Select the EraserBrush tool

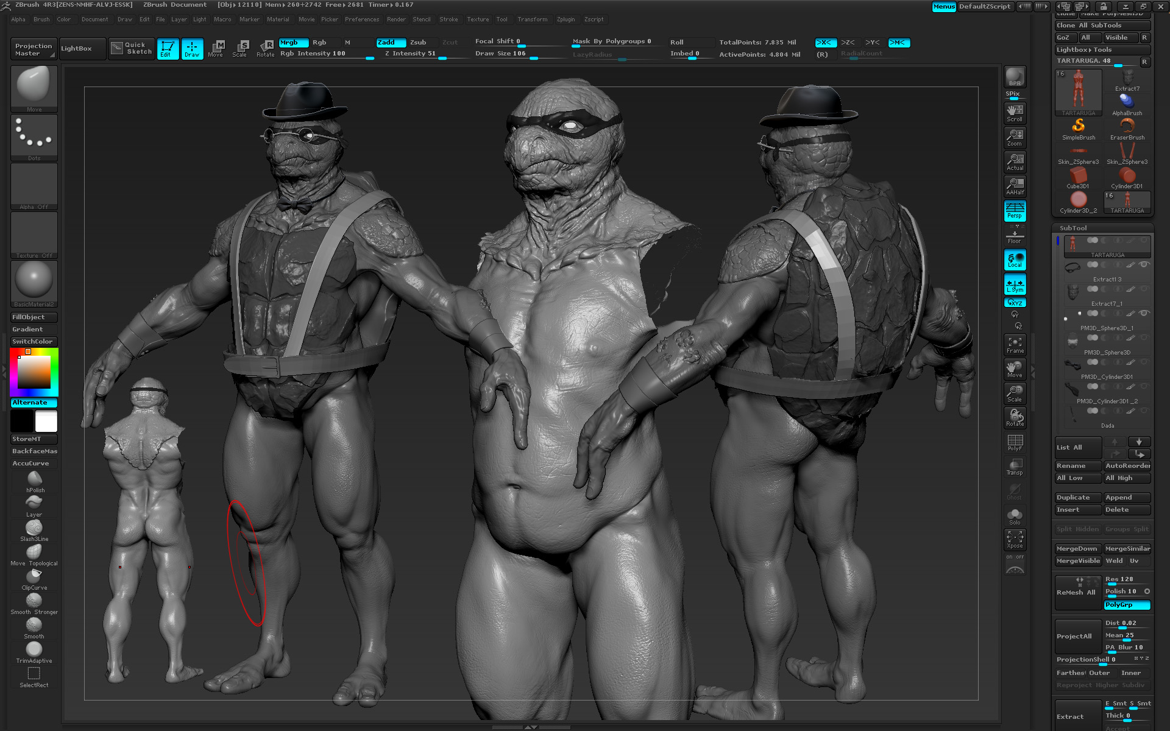[x=1127, y=129]
